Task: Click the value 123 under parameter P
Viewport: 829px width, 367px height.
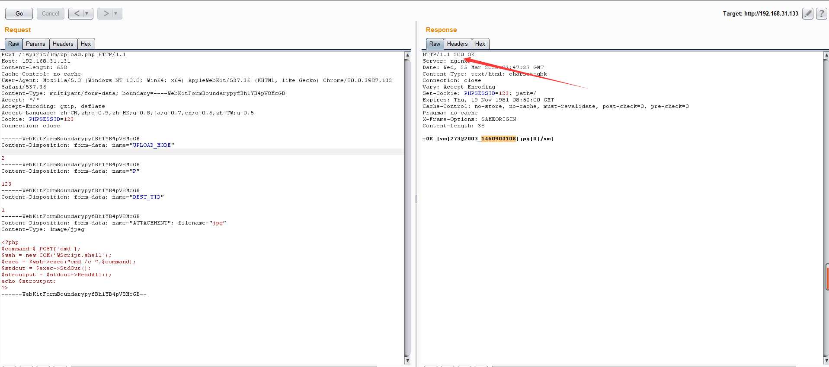Action: click(x=6, y=184)
